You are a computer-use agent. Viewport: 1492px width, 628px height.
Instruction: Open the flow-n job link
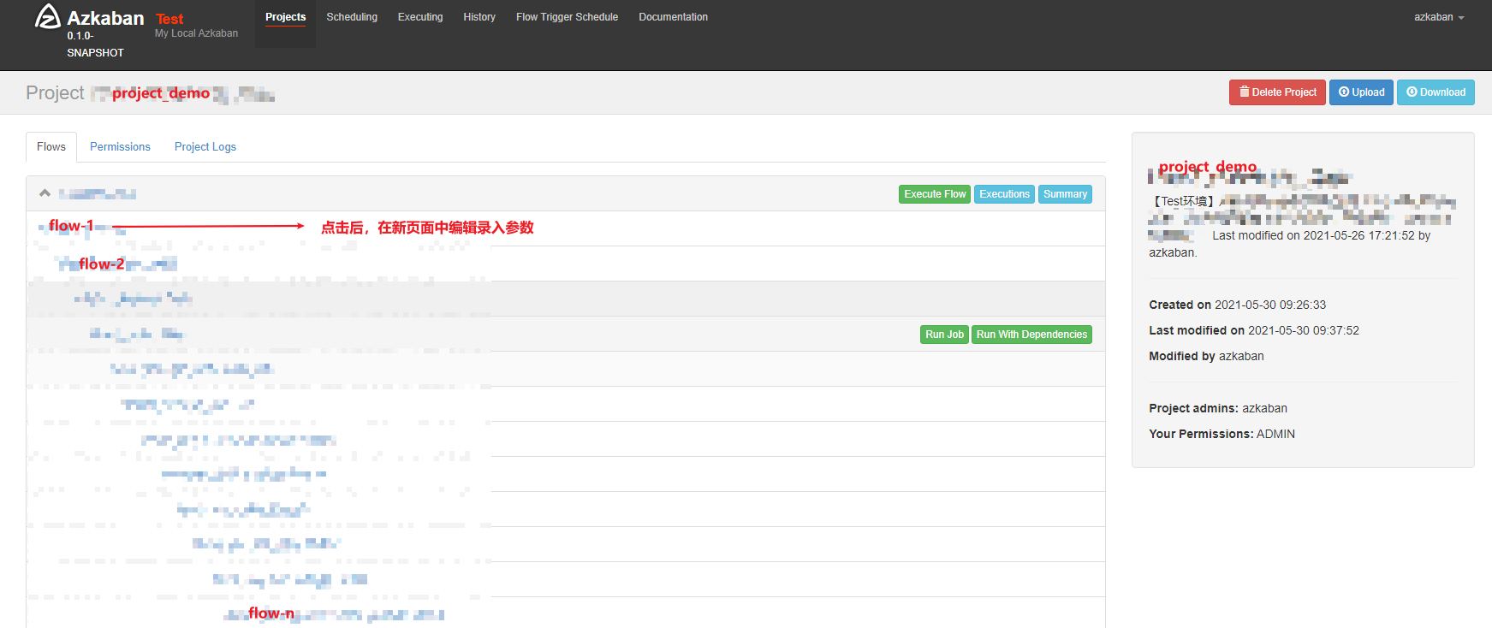click(334, 614)
